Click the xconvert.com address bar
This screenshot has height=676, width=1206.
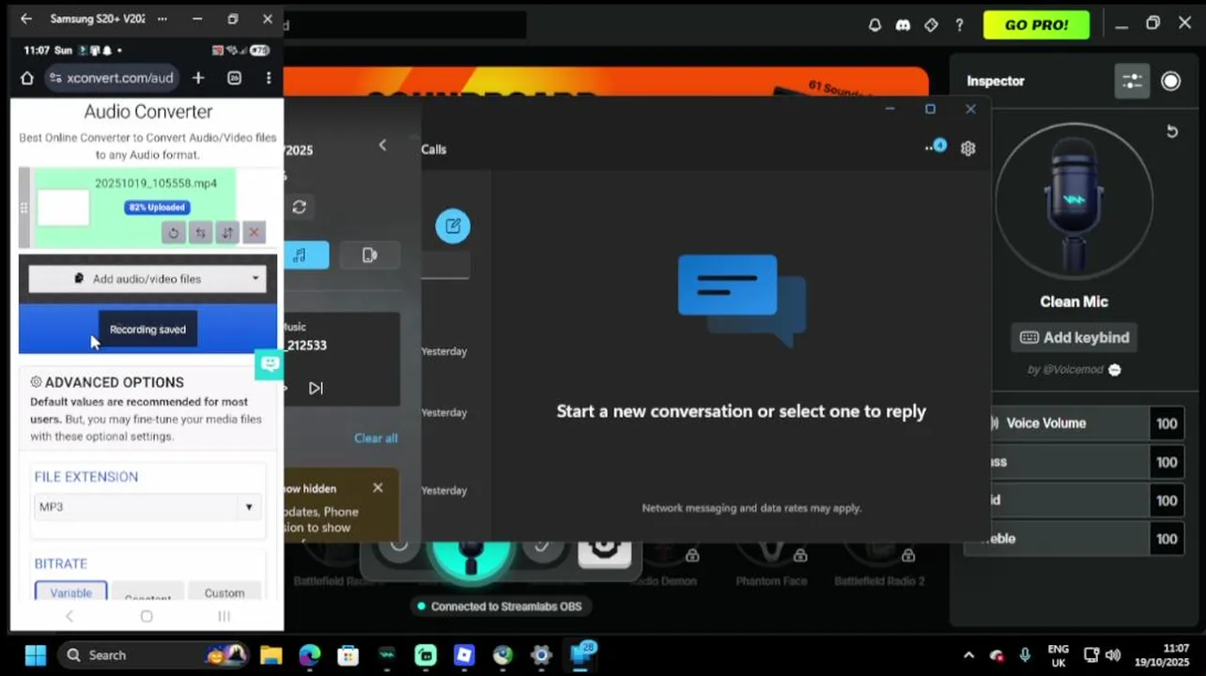(112, 78)
